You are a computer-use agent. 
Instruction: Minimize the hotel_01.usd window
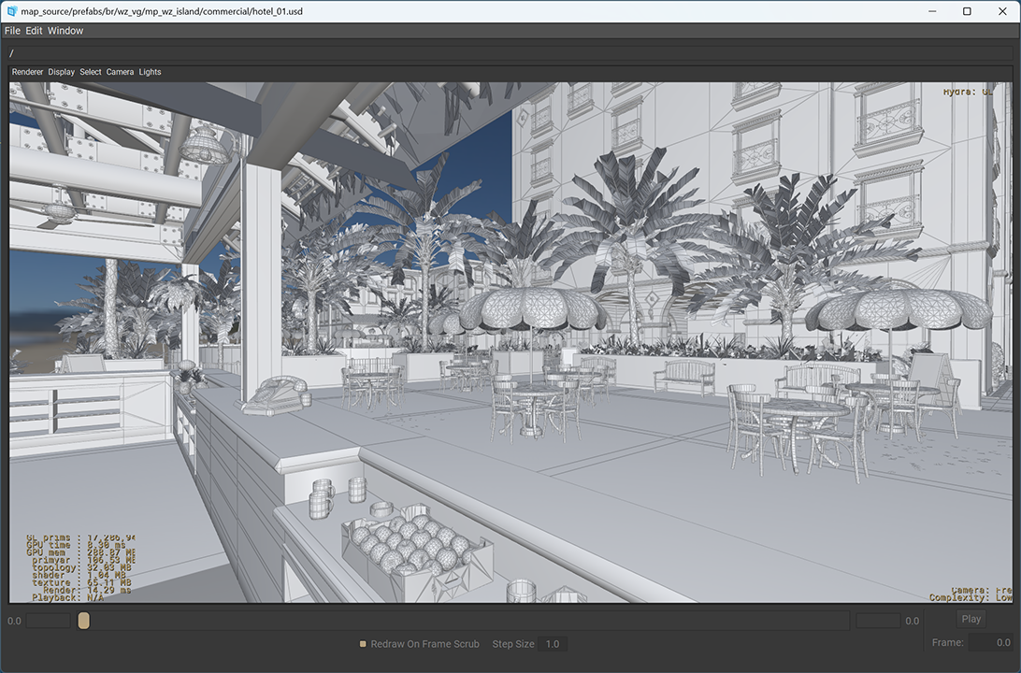tap(932, 11)
